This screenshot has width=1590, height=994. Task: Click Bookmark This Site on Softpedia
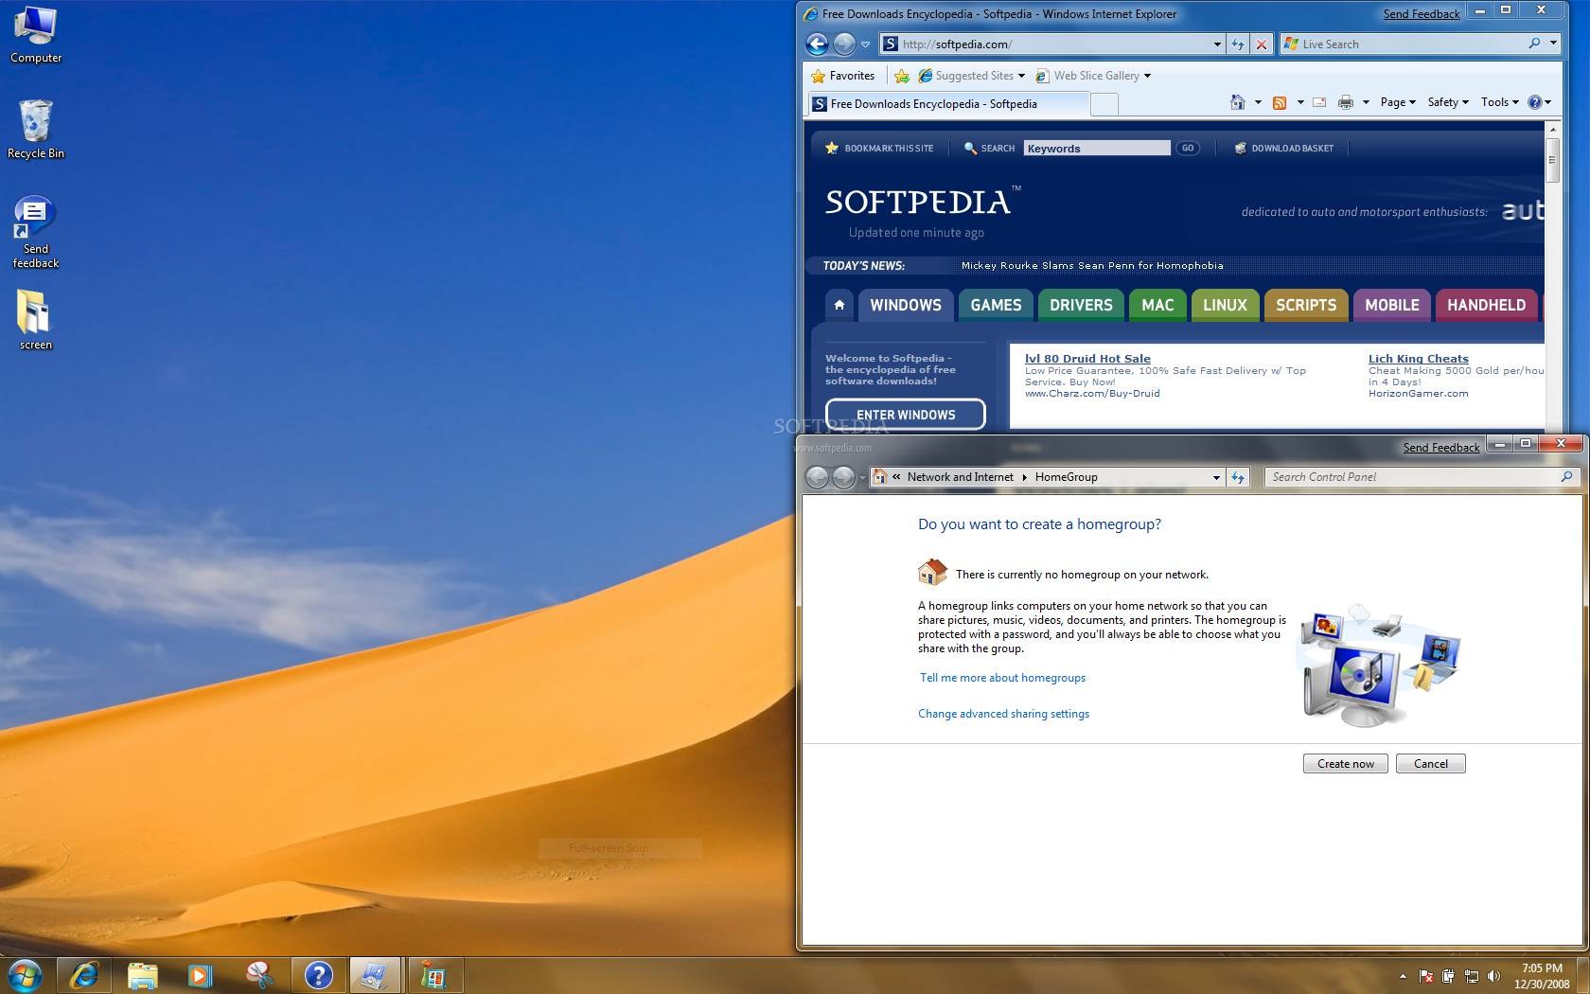[879, 149]
